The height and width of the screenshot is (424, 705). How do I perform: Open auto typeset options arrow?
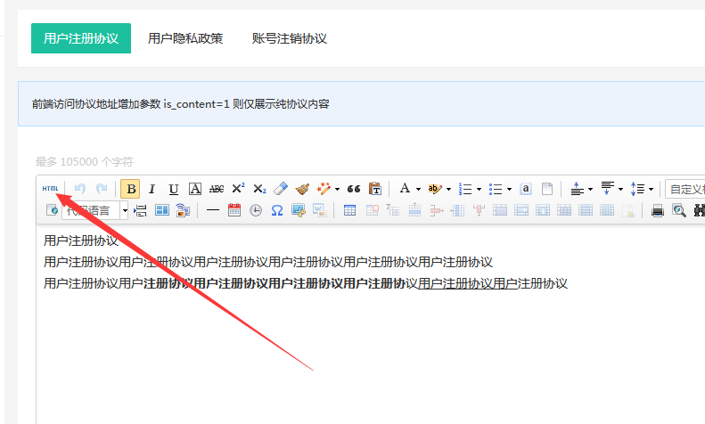point(337,189)
